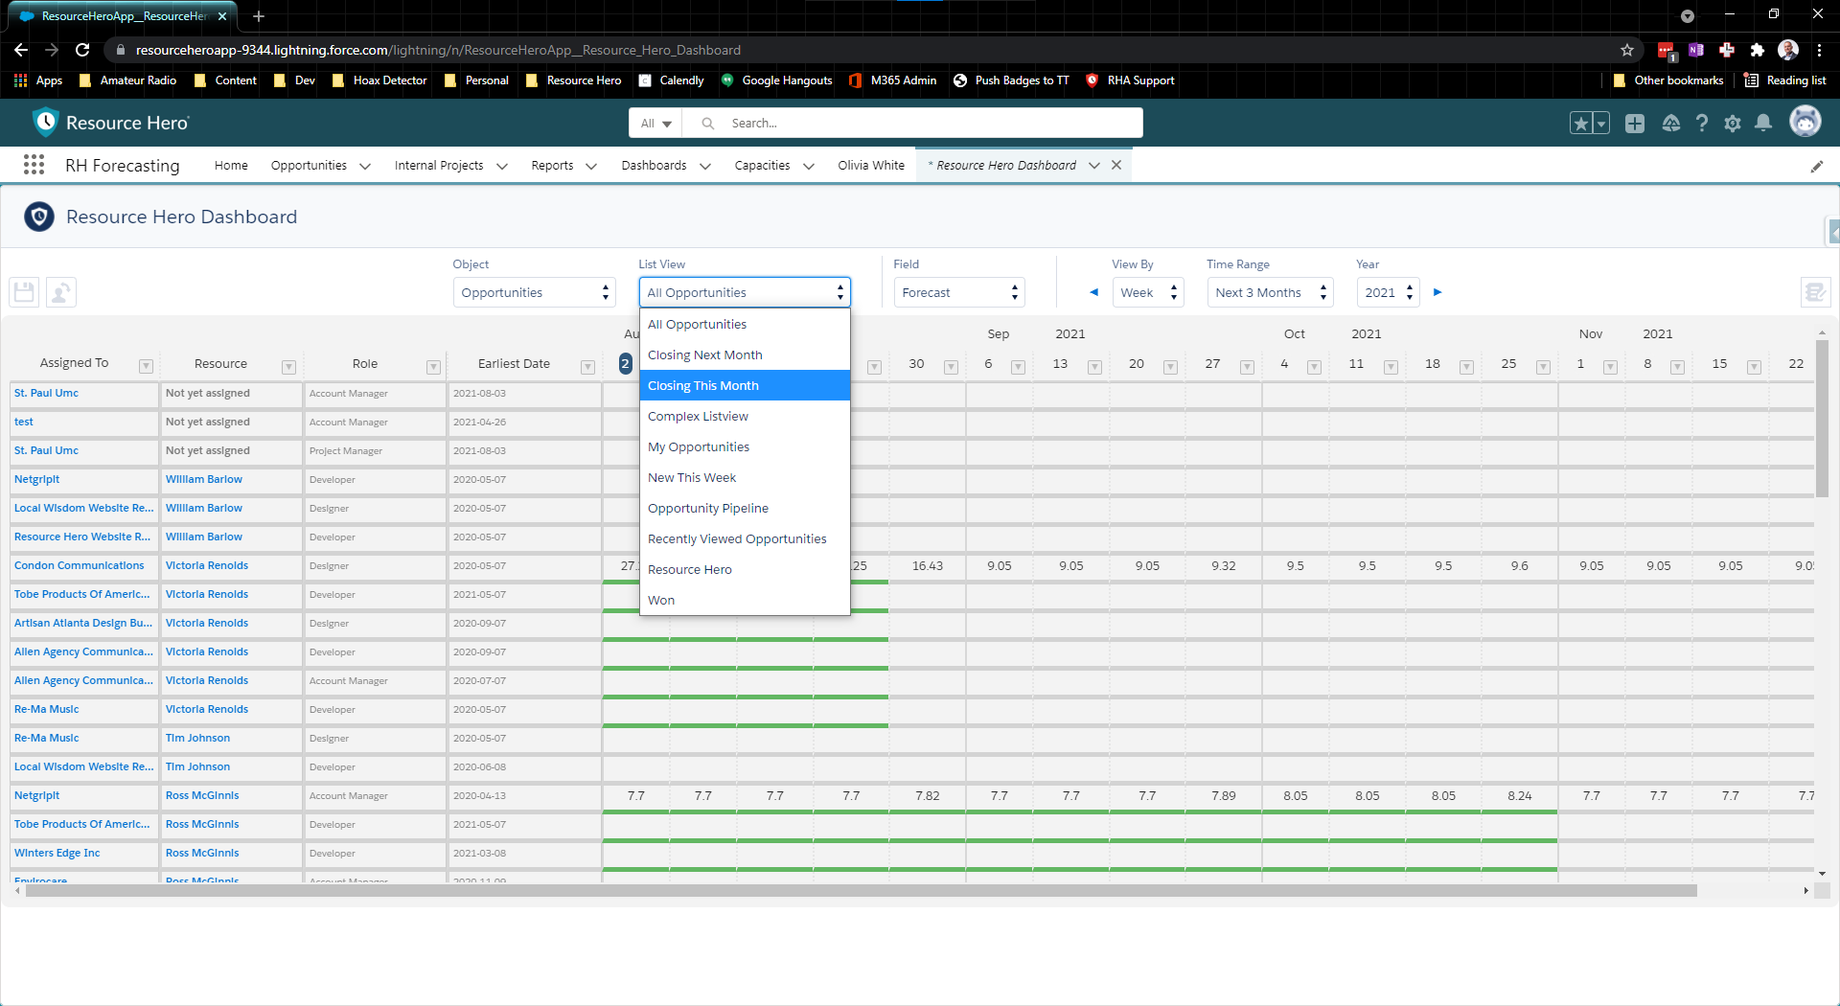Open the Object dropdown showing Opportunities
Screen dimensions: 1840x1006
point(535,292)
